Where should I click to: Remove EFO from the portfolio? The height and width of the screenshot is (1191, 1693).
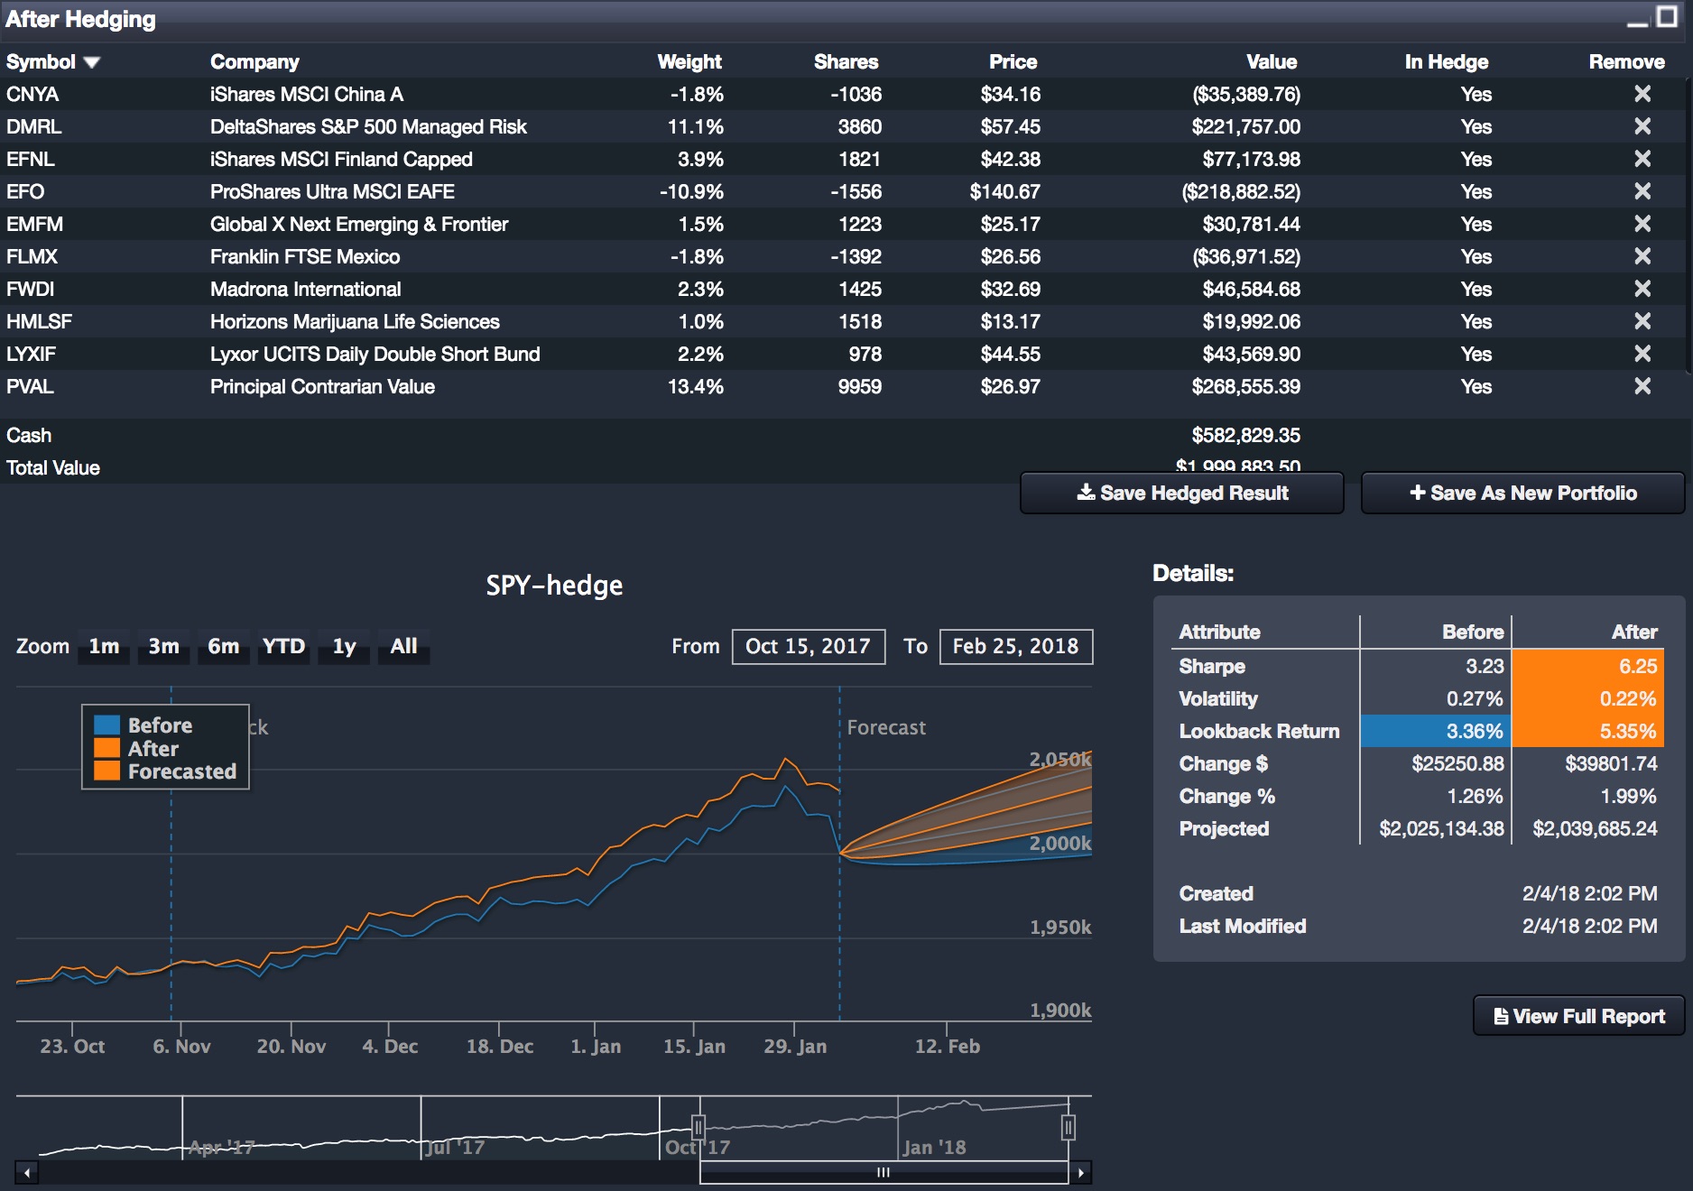tap(1644, 191)
